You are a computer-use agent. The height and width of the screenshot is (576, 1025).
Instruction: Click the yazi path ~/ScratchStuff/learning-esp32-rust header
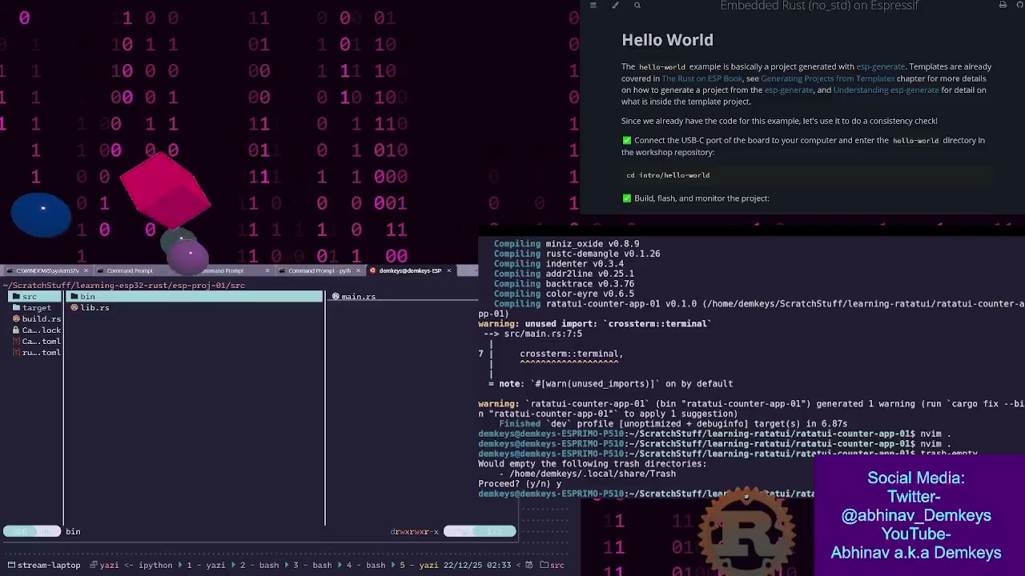point(124,286)
